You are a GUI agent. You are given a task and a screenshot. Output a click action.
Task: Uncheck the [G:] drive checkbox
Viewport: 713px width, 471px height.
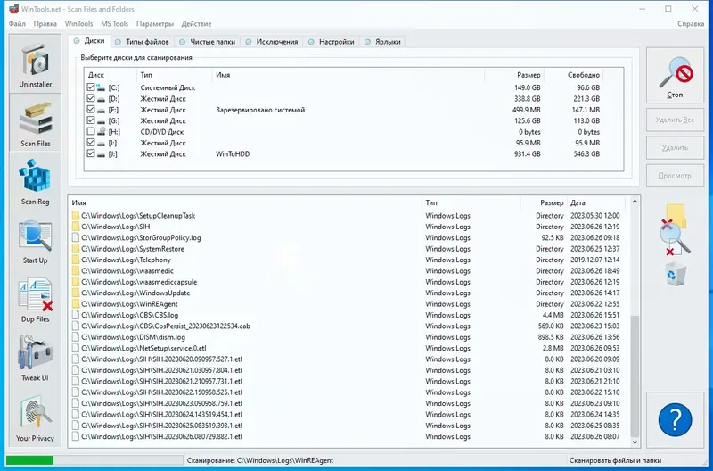pyautogui.click(x=91, y=120)
